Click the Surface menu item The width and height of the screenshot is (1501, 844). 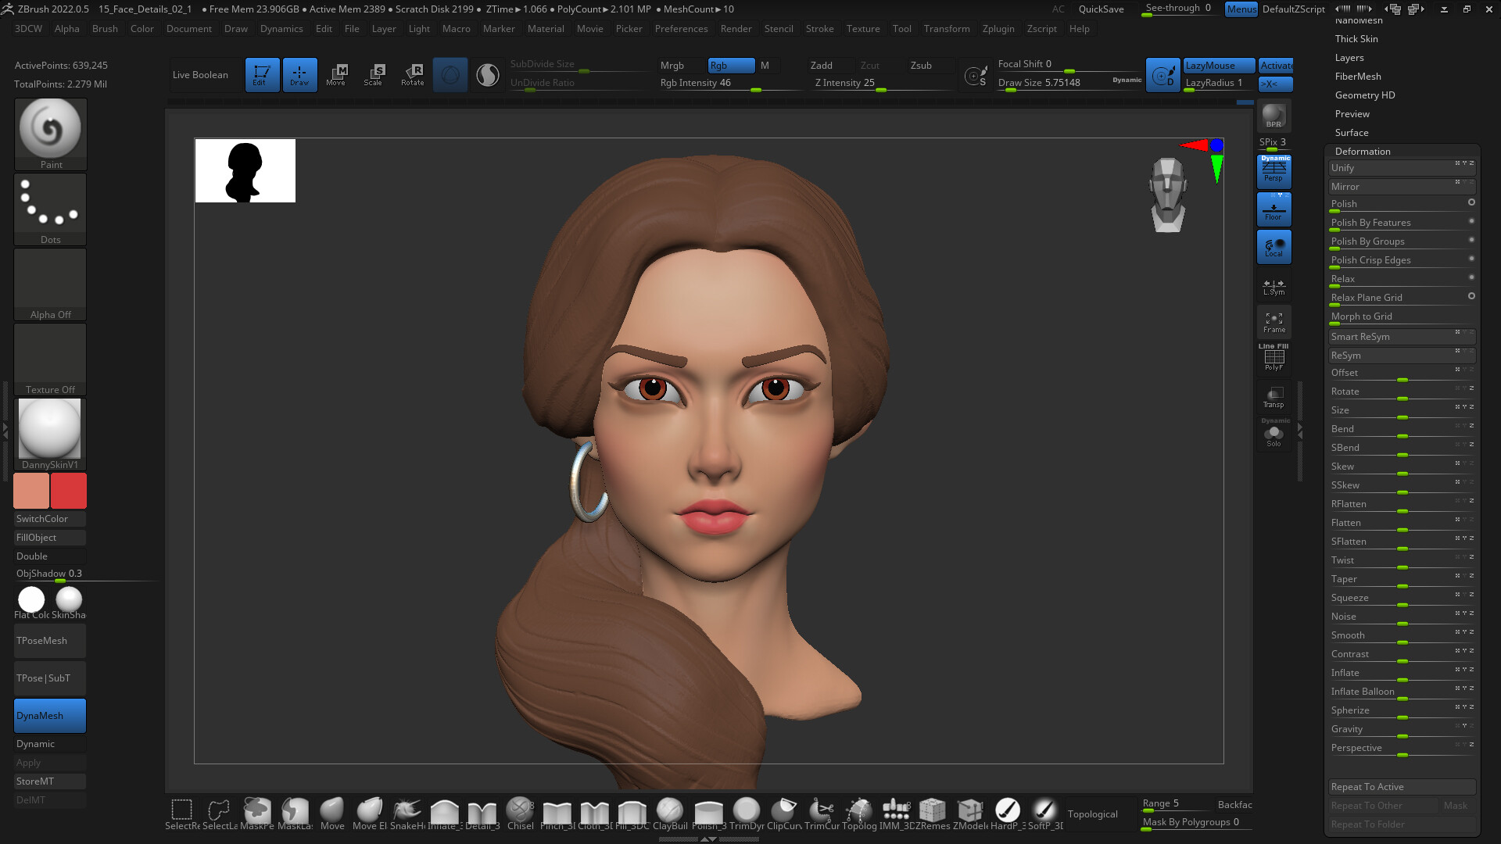pos(1352,132)
